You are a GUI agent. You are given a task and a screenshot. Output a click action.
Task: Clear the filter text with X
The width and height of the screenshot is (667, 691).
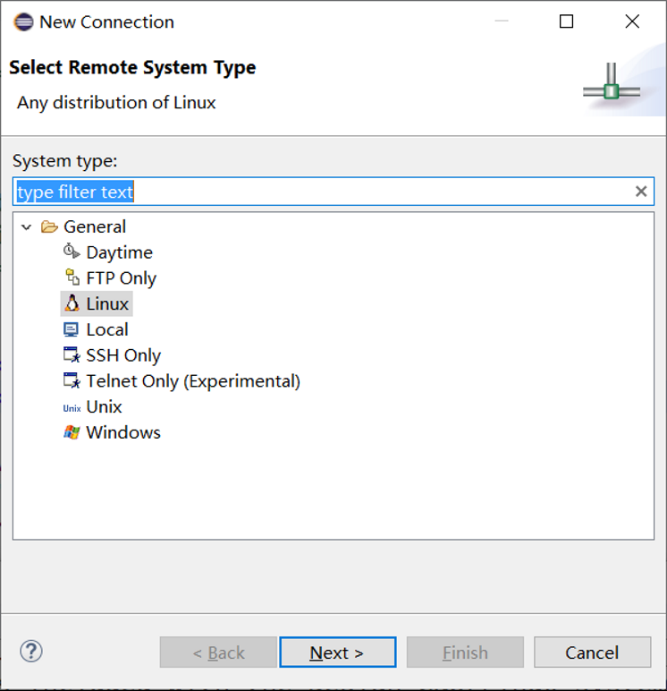click(x=641, y=192)
